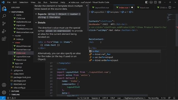Click the editor vertical scrollbar

click(177, 30)
